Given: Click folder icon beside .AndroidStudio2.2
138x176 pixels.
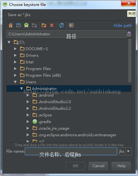Looking at the screenshot, I should pyautogui.click(x=35, y=108).
